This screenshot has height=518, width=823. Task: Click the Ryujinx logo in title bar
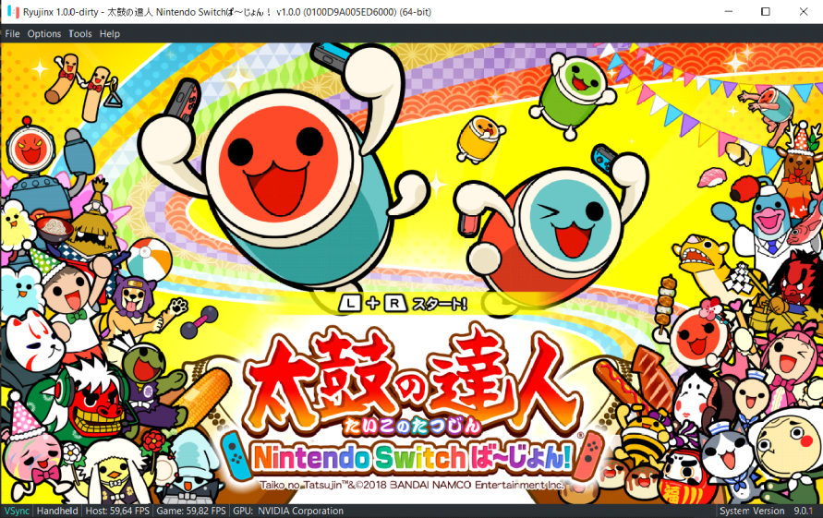pos(13,11)
